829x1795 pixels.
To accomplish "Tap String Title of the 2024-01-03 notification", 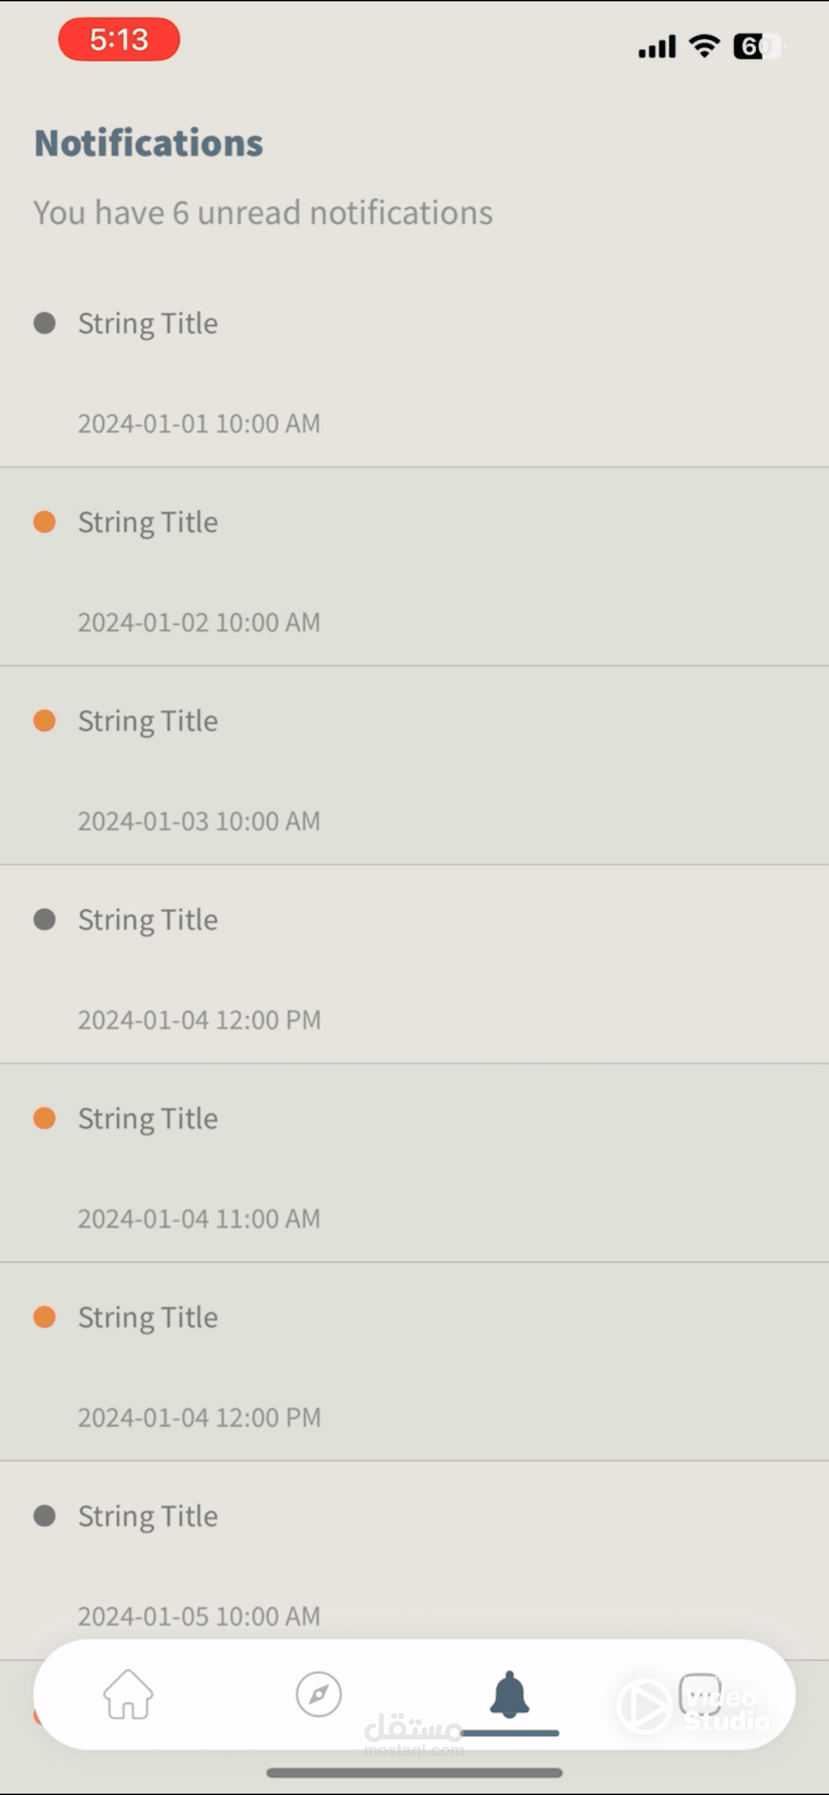I will click(148, 721).
